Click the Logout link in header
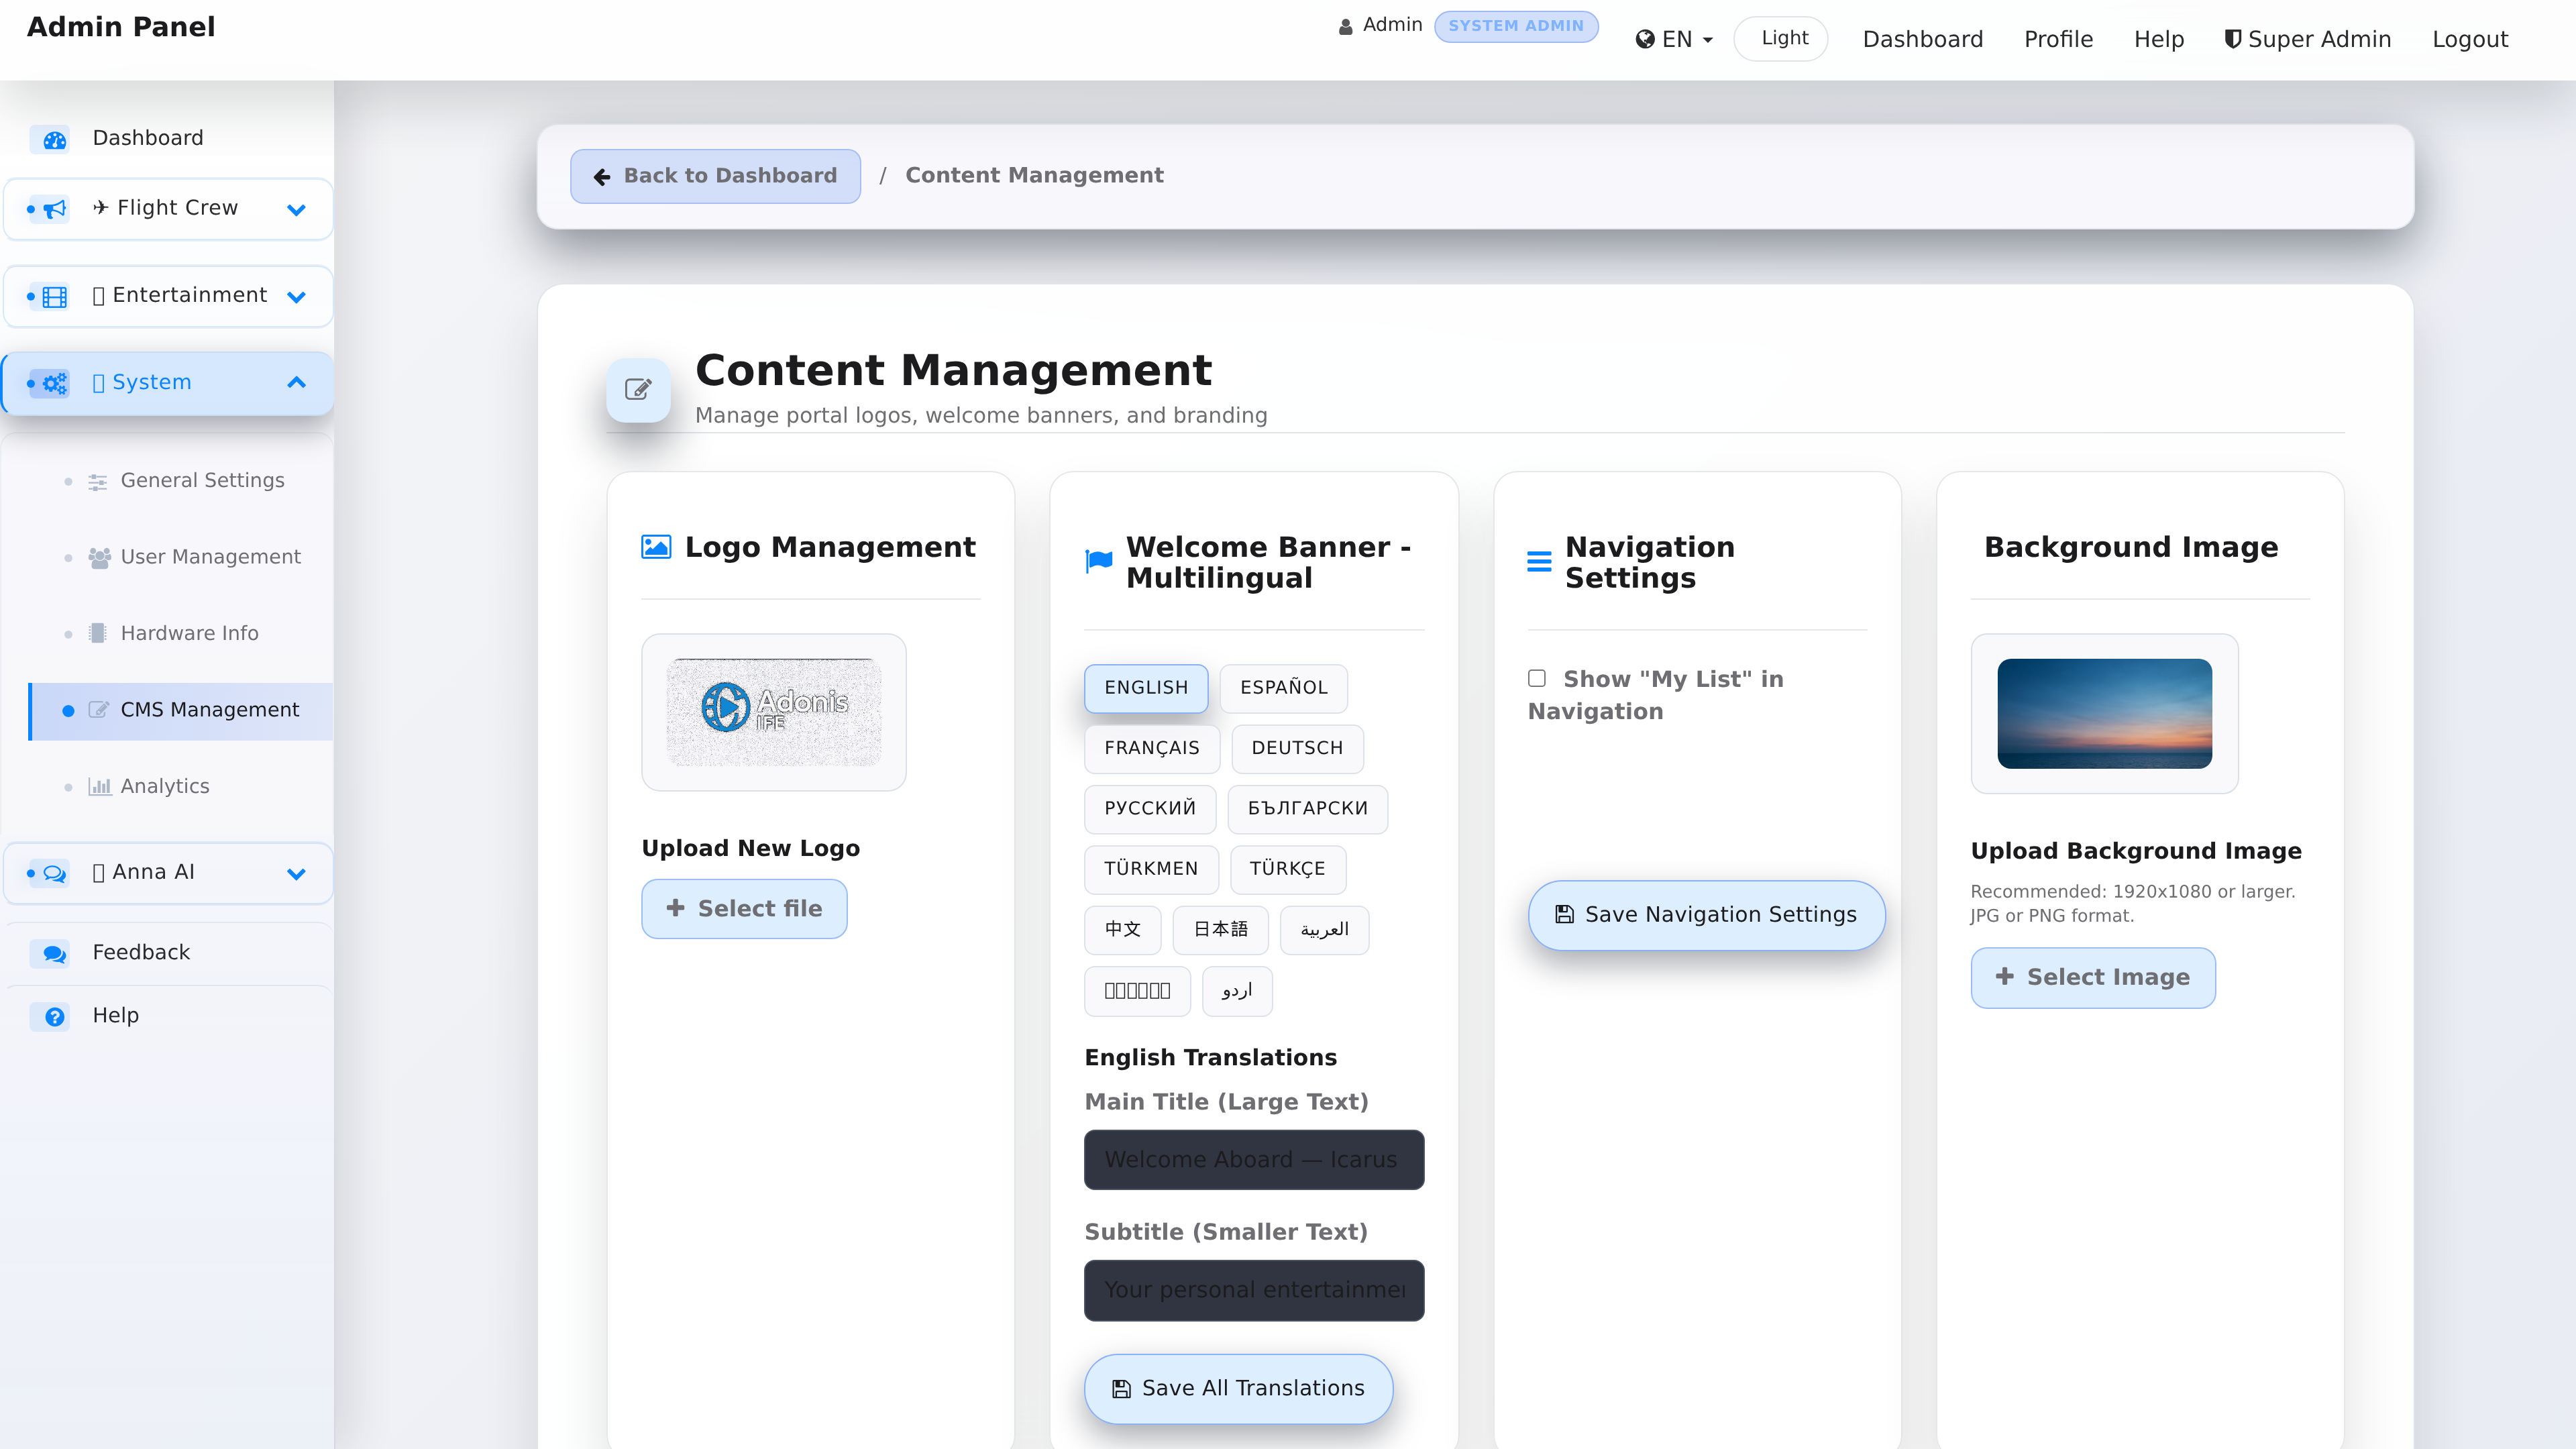The width and height of the screenshot is (2576, 1449). [x=2470, y=40]
